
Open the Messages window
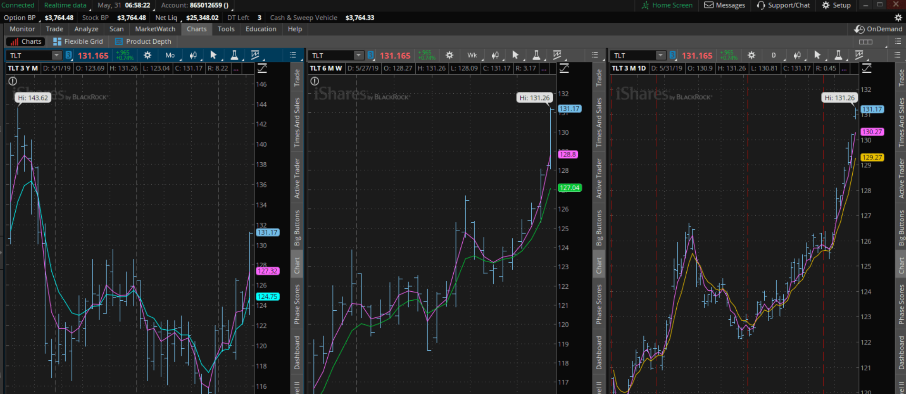[724, 5]
